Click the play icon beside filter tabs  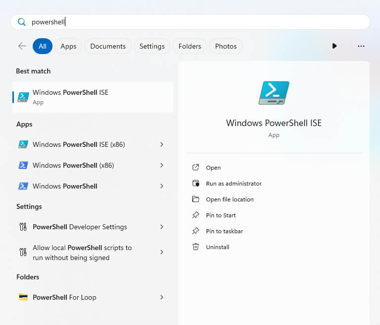tap(334, 46)
